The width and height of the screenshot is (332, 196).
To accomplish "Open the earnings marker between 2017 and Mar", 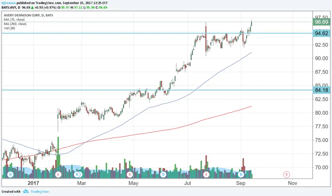I will 58,175.
